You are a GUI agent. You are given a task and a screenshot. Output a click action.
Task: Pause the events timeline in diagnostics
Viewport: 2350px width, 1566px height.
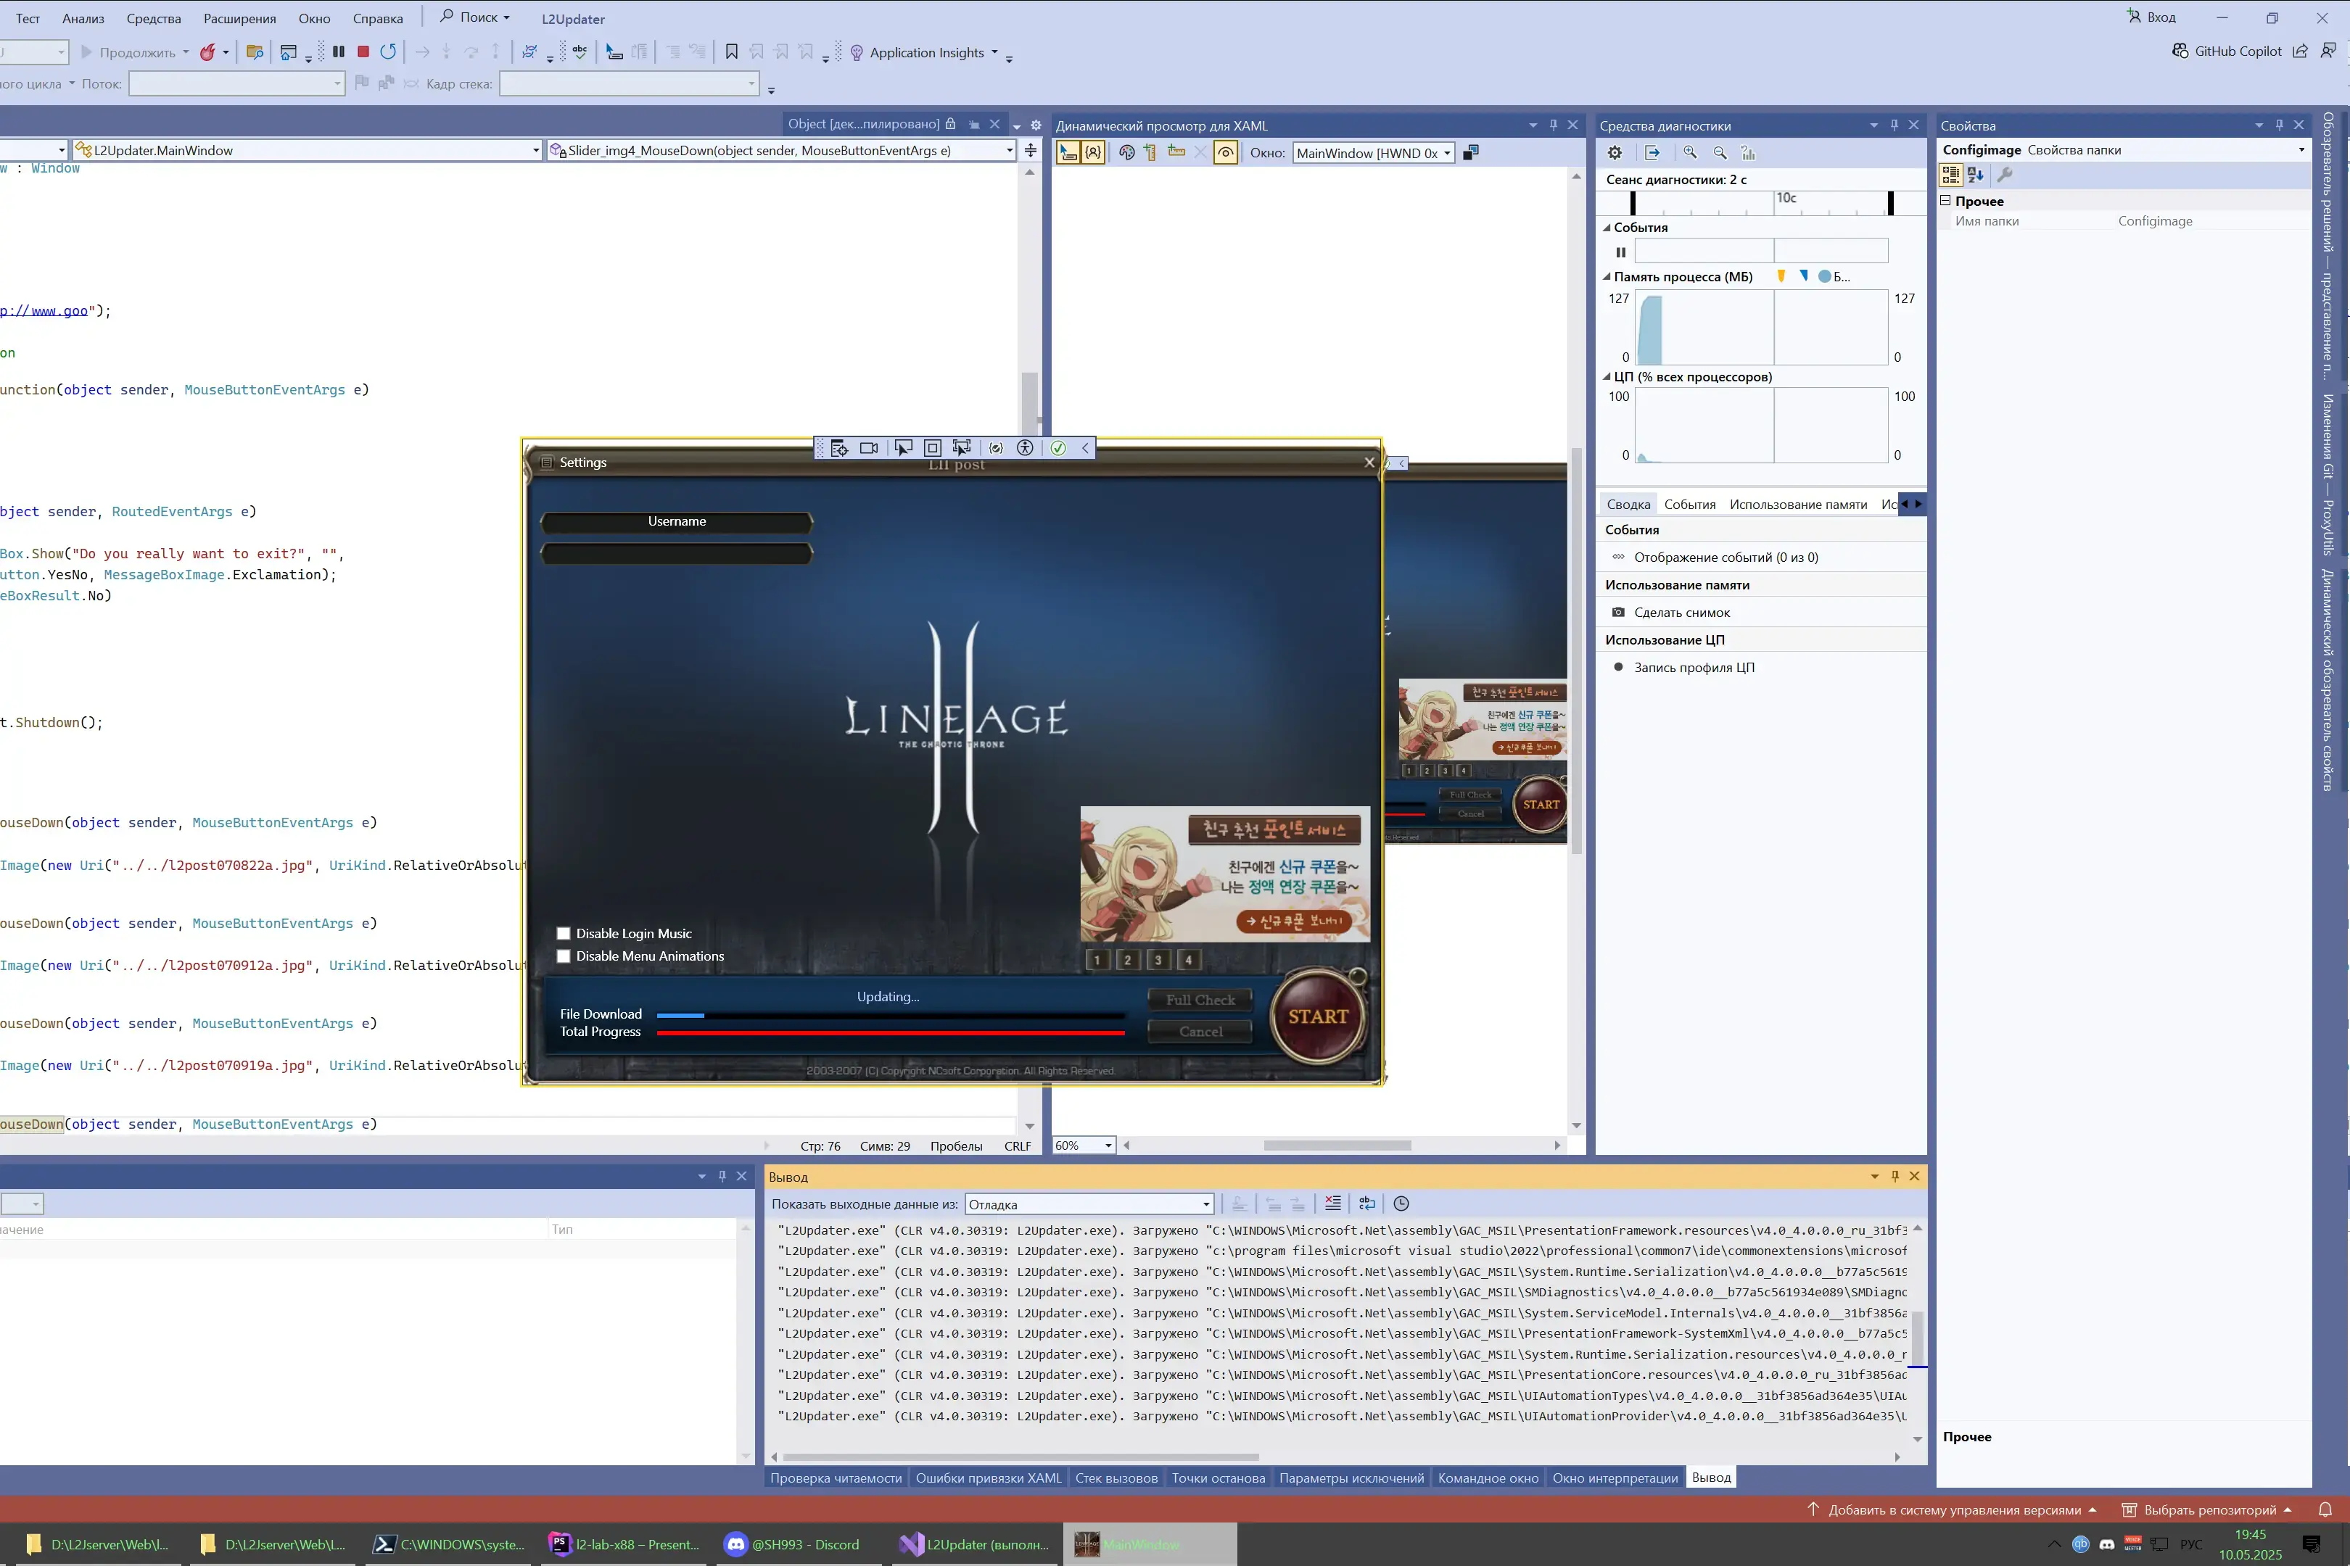(1620, 253)
